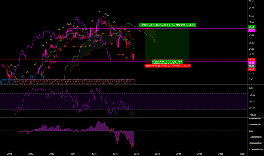
Task: Click the 2012 label on the time axis
Action: (52, 154)
